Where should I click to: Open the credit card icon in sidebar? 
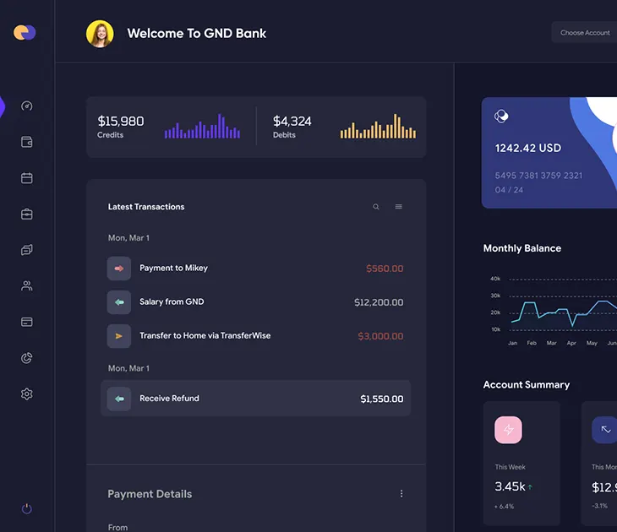coord(27,322)
